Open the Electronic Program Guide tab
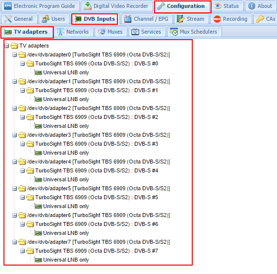This screenshot has width=277, height=274. (40, 6)
